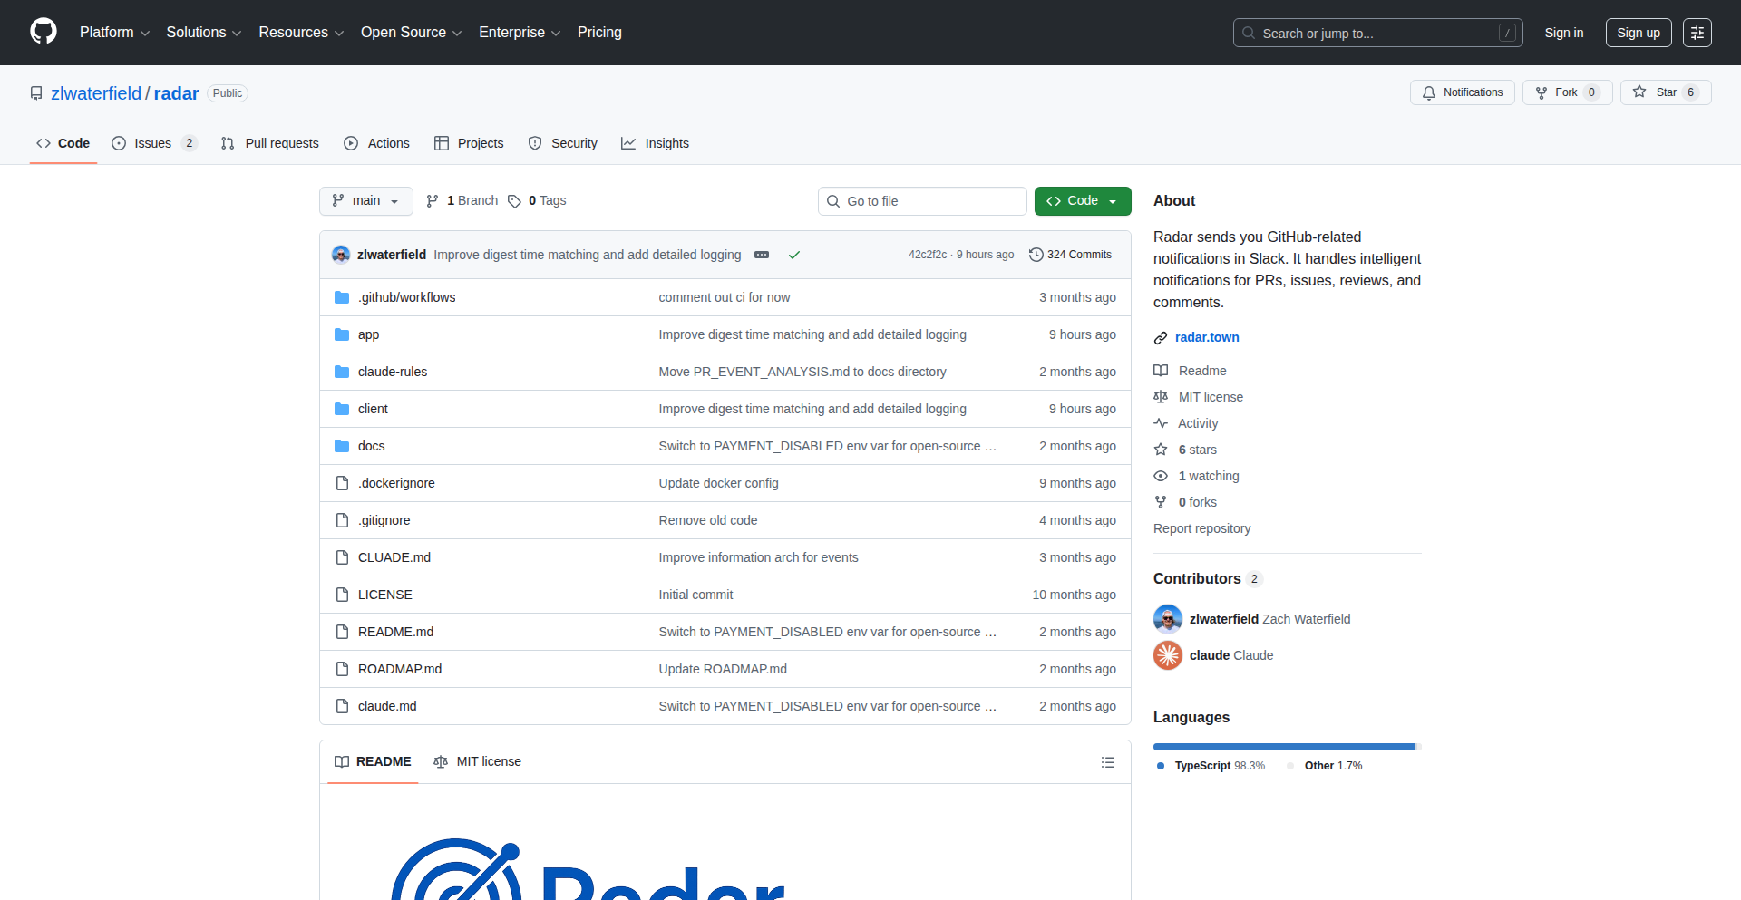Click the TypeScript languages bar
The image size is (1741, 900).
[1283, 746]
